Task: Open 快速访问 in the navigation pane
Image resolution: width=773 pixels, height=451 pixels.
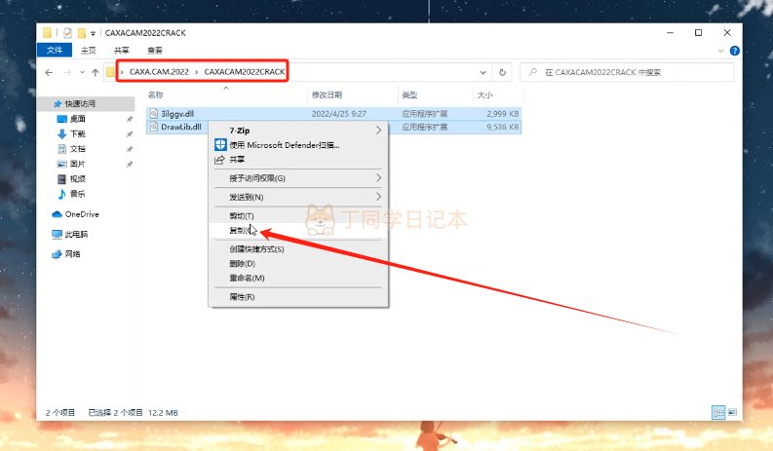Action: (x=80, y=103)
